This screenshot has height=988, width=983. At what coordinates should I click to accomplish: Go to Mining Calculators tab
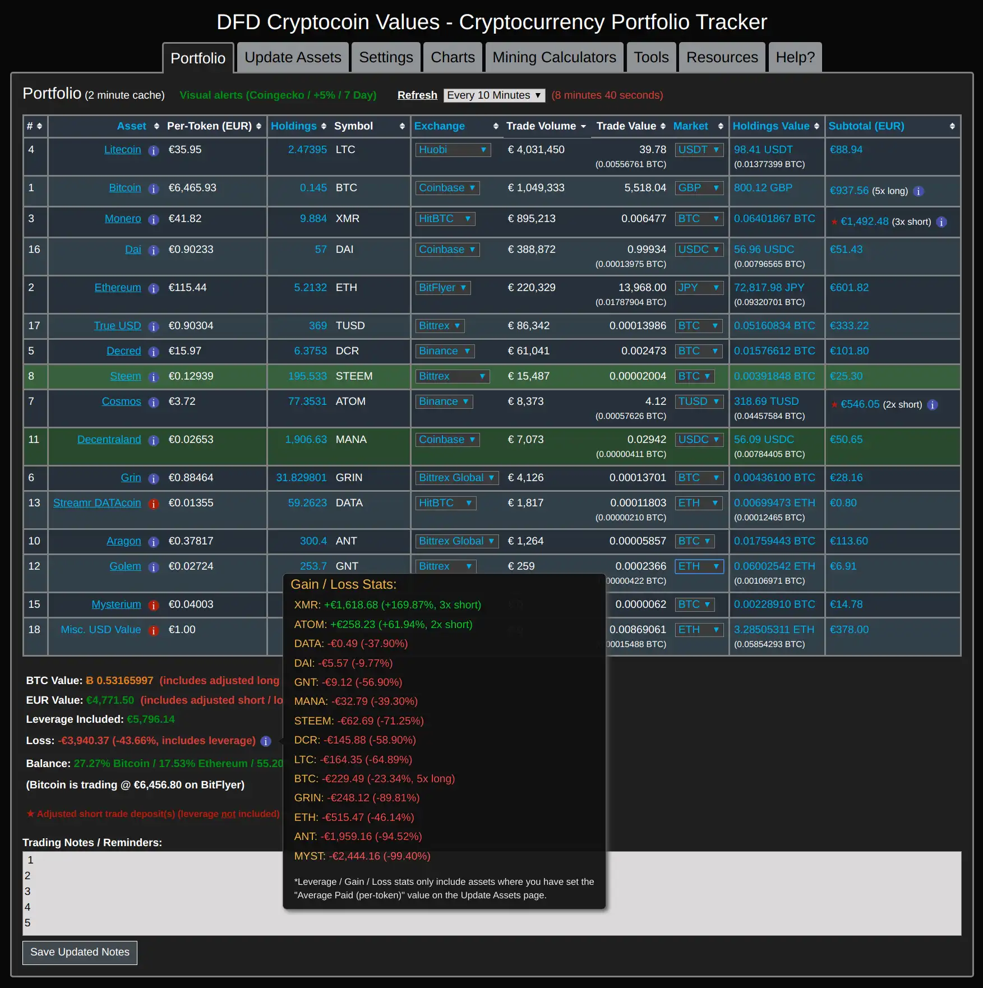554,57
